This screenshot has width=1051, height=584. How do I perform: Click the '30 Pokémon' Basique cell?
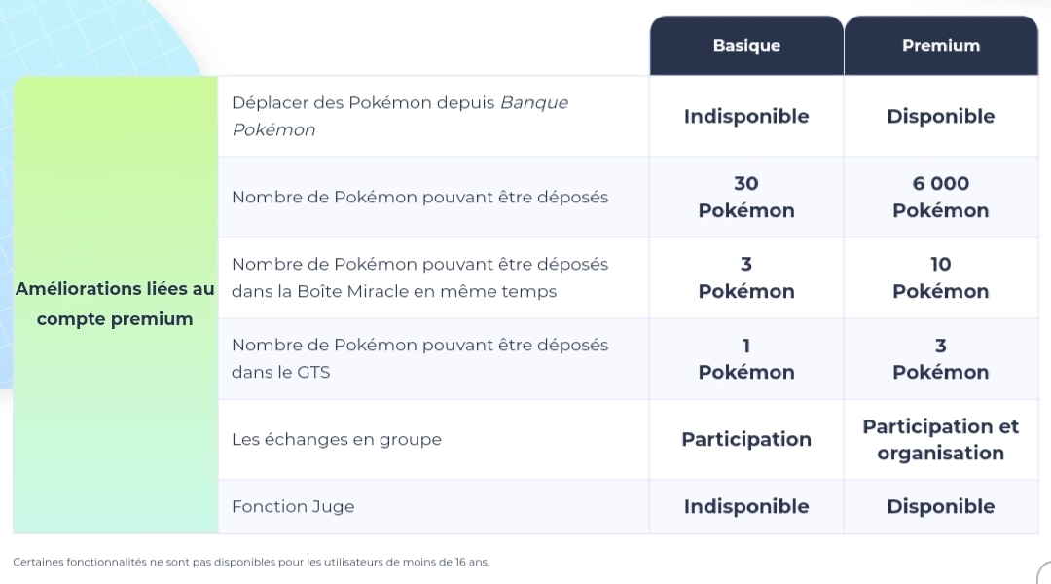[746, 197]
